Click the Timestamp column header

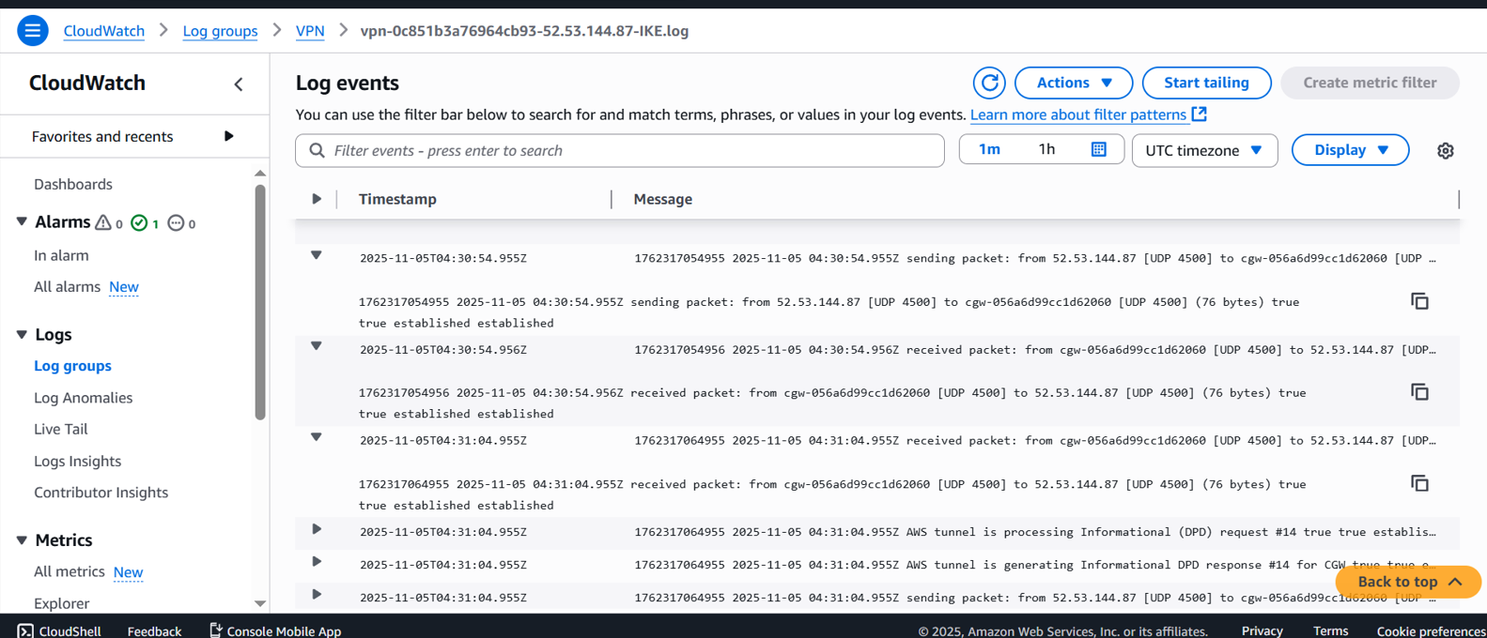tap(397, 199)
